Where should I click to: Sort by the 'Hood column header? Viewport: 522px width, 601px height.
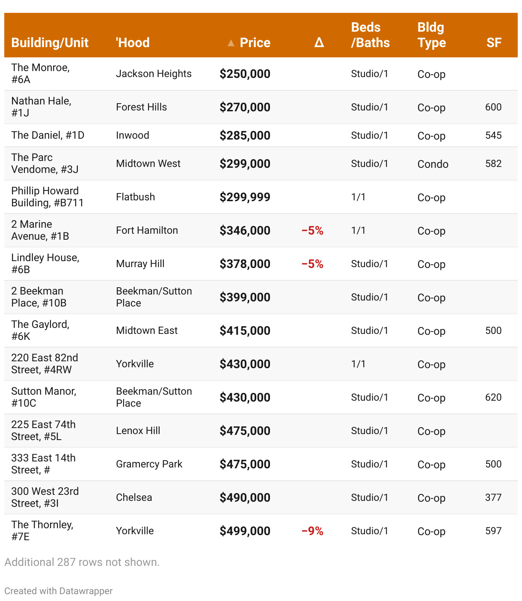(x=133, y=43)
